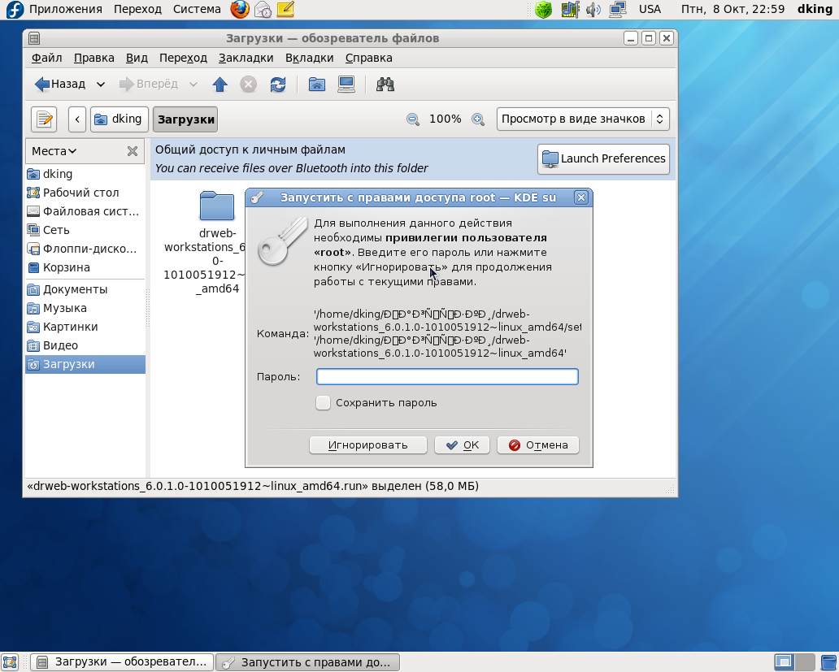
Task: Open the network connection tray icon
Action: pos(618,10)
